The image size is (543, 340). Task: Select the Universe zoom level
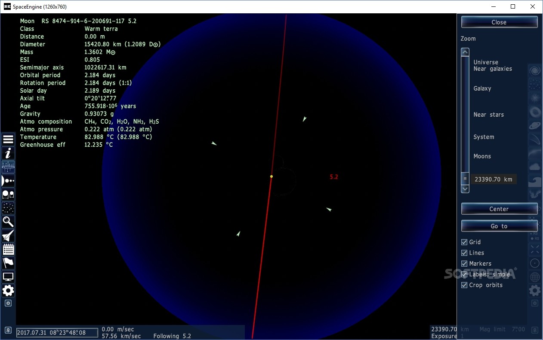[x=486, y=62]
